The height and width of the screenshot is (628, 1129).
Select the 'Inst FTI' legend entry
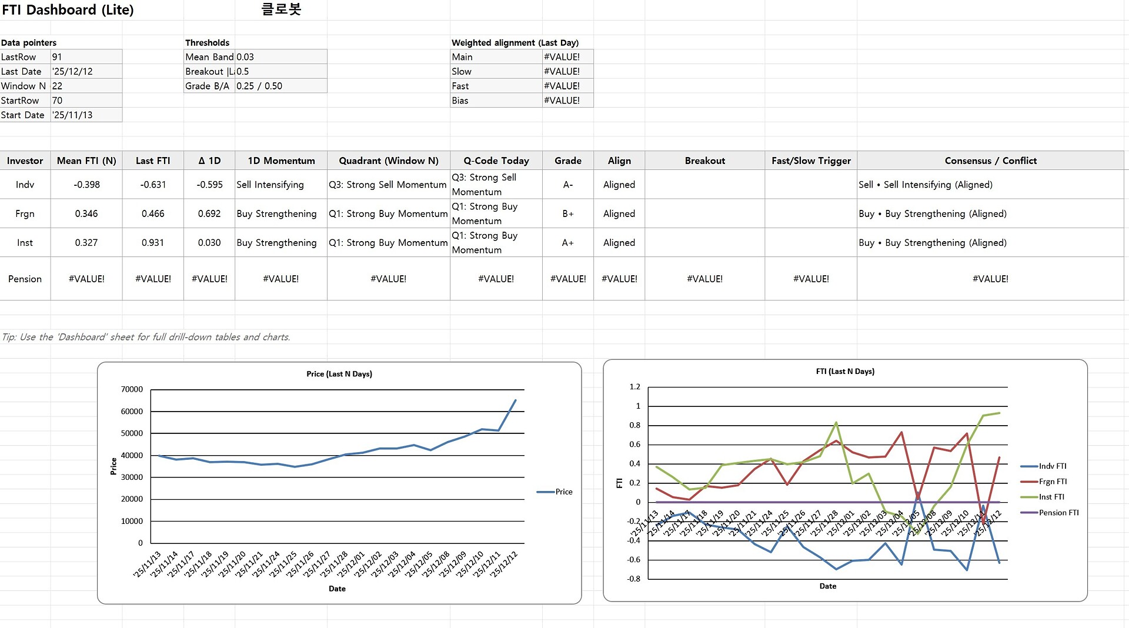point(1043,497)
